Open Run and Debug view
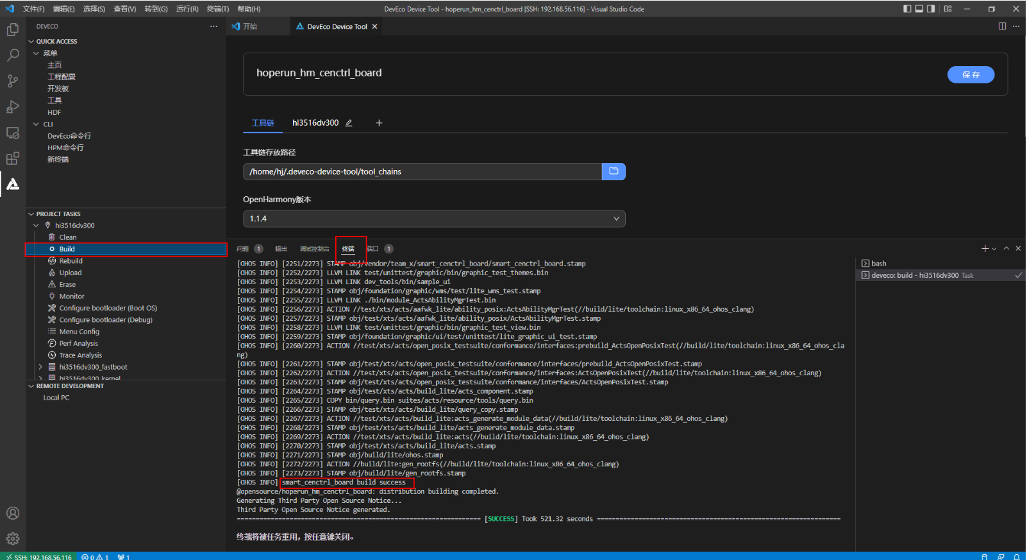 click(x=13, y=107)
